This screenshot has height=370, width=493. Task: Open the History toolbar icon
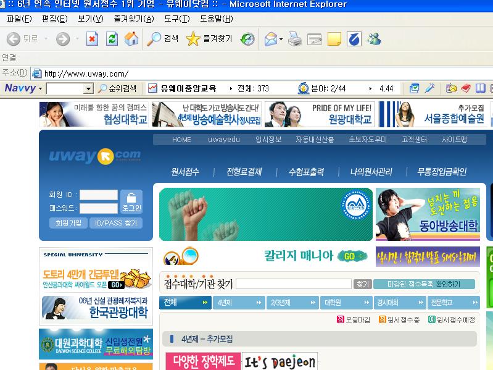(x=247, y=39)
